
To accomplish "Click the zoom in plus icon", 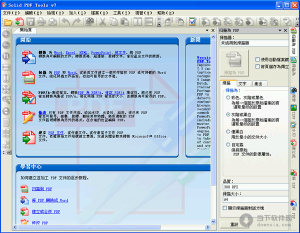I will pos(6,34).
